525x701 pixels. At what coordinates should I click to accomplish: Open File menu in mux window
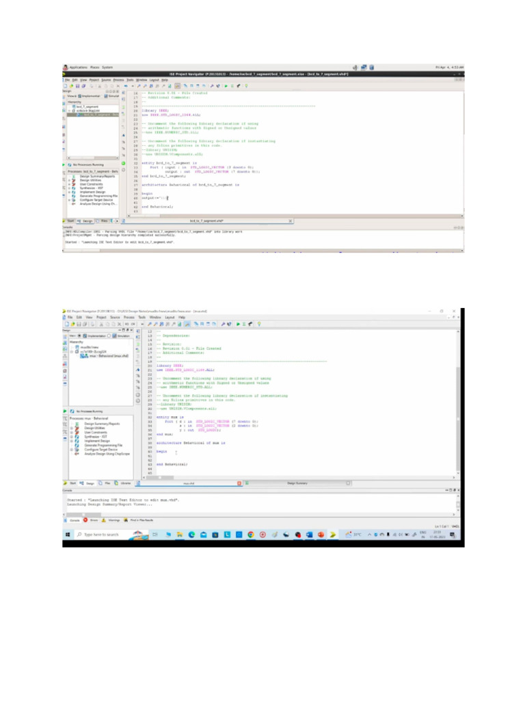70,318
